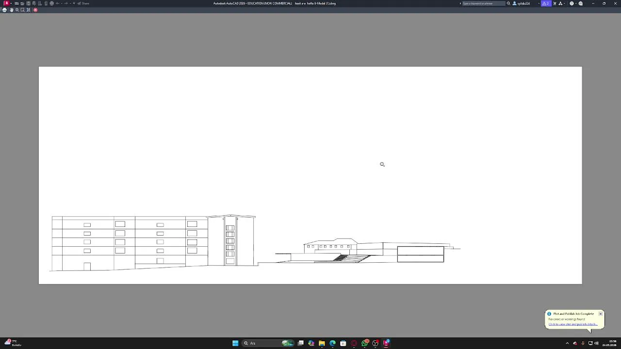The width and height of the screenshot is (621, 349).
Task: Click the search keyword input field
Action: click(x=484, y=3)
